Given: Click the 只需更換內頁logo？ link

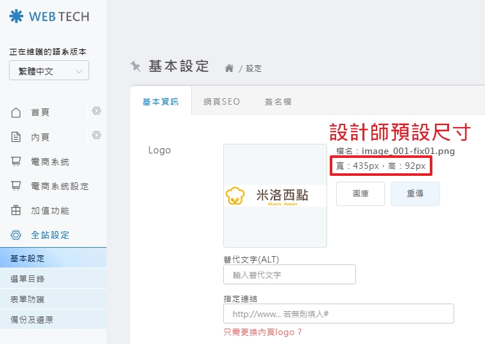Looking at the screenshot, I should click(262, 332).
